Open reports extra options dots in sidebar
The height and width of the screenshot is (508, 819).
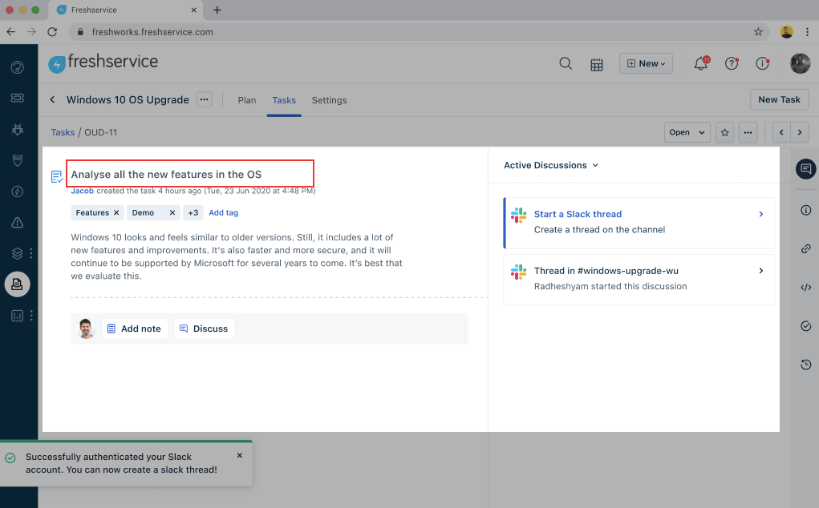[31, 316]
